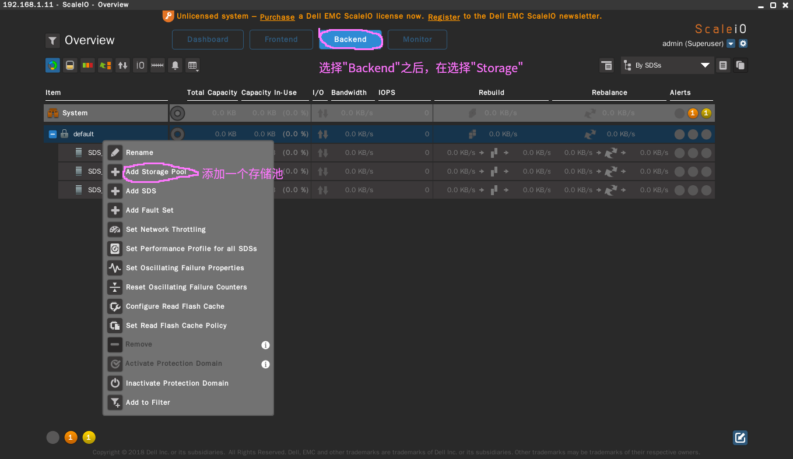
Task: Select the default protection domain label
Action: (x=83, y=134)
